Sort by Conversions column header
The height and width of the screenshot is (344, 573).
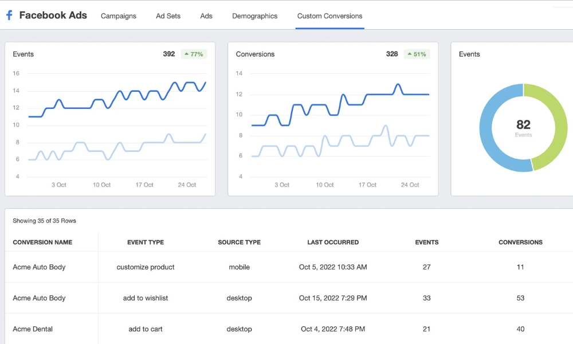pos(520,243)
